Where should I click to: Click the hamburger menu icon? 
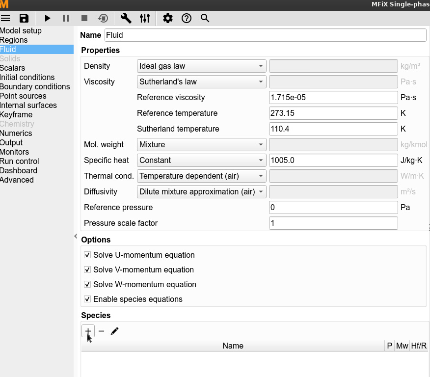pyautogui.click(x=5, y=18)
